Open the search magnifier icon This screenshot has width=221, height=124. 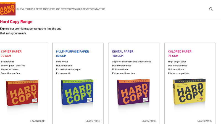tap(211, 9)
